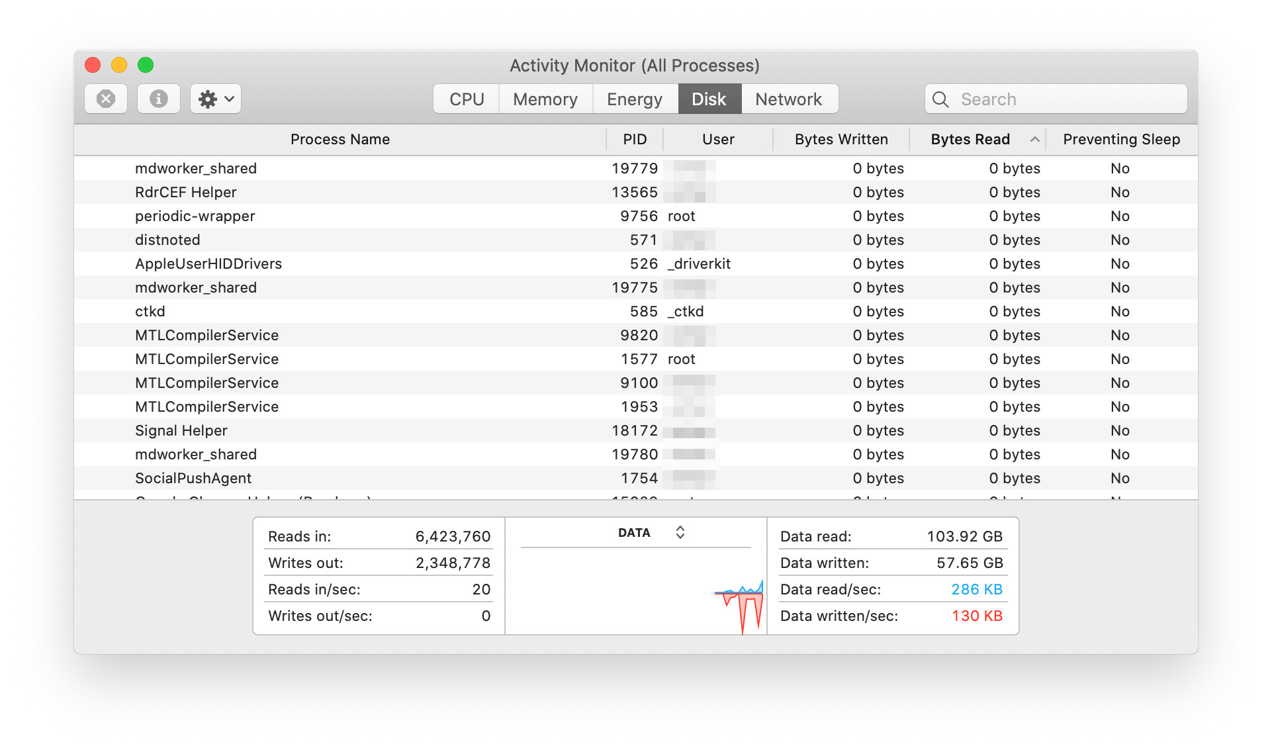1272x752 pixels.
Task: Select the Signal Helper process row
Action: [181, 431]
